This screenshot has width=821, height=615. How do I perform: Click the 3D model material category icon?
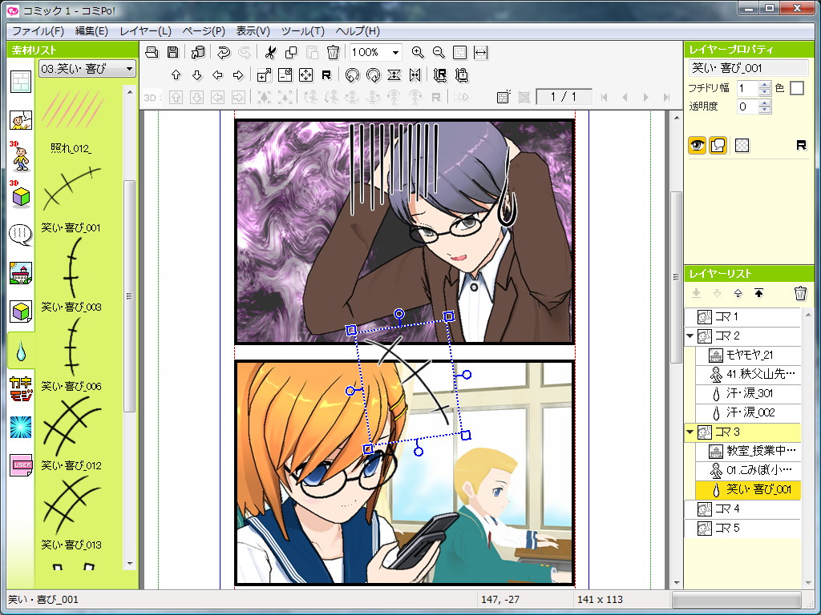21,194
